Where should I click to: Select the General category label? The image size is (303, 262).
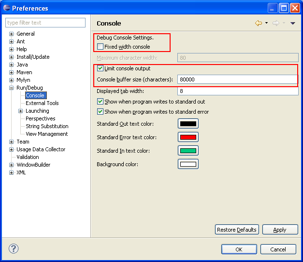coord(26,34)
